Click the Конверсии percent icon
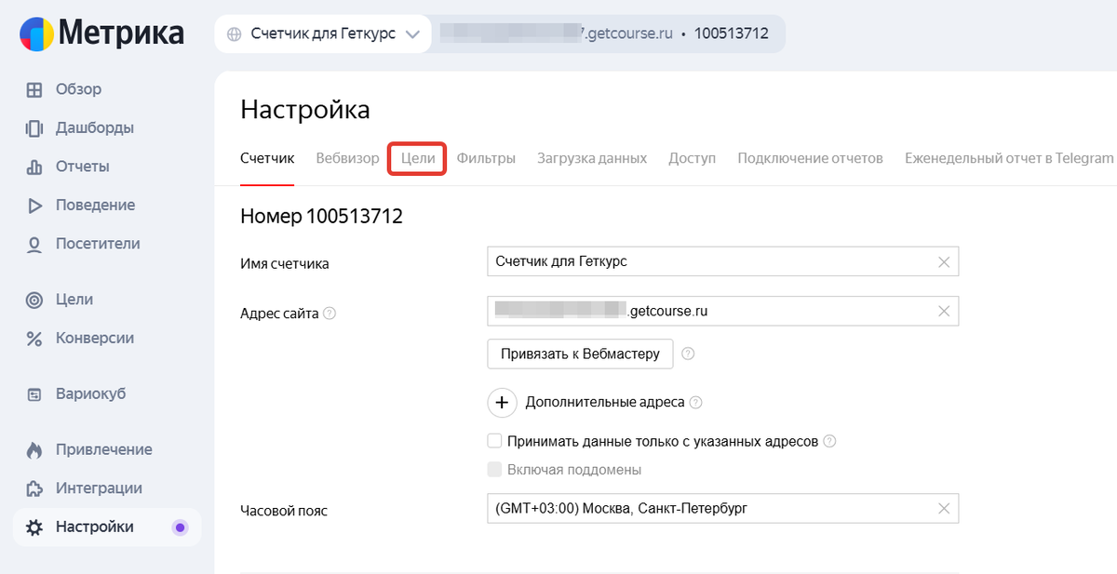This screenshot has width=1117, height=574. tap(34, 339)
